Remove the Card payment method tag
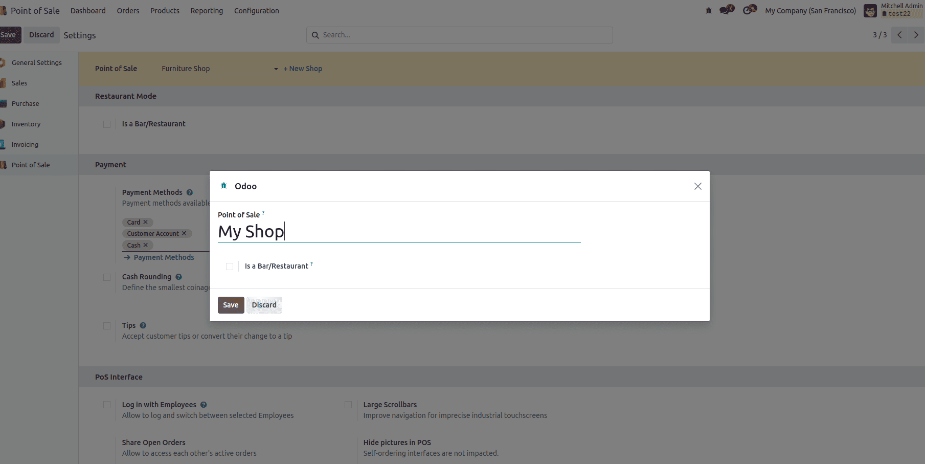 pyautogui.click(x=146, y=223)
